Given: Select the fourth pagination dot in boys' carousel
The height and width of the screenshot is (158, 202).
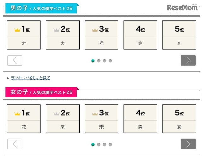Looking at the screenshot, I should 110,61.
